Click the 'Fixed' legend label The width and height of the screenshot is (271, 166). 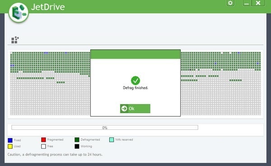pos(17,140)
